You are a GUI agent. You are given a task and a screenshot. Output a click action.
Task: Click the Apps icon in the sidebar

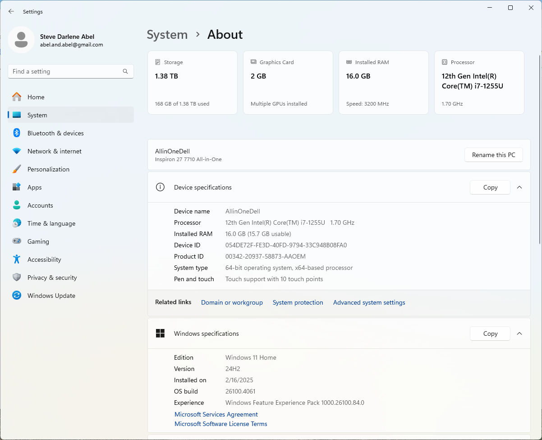point(17,187)
